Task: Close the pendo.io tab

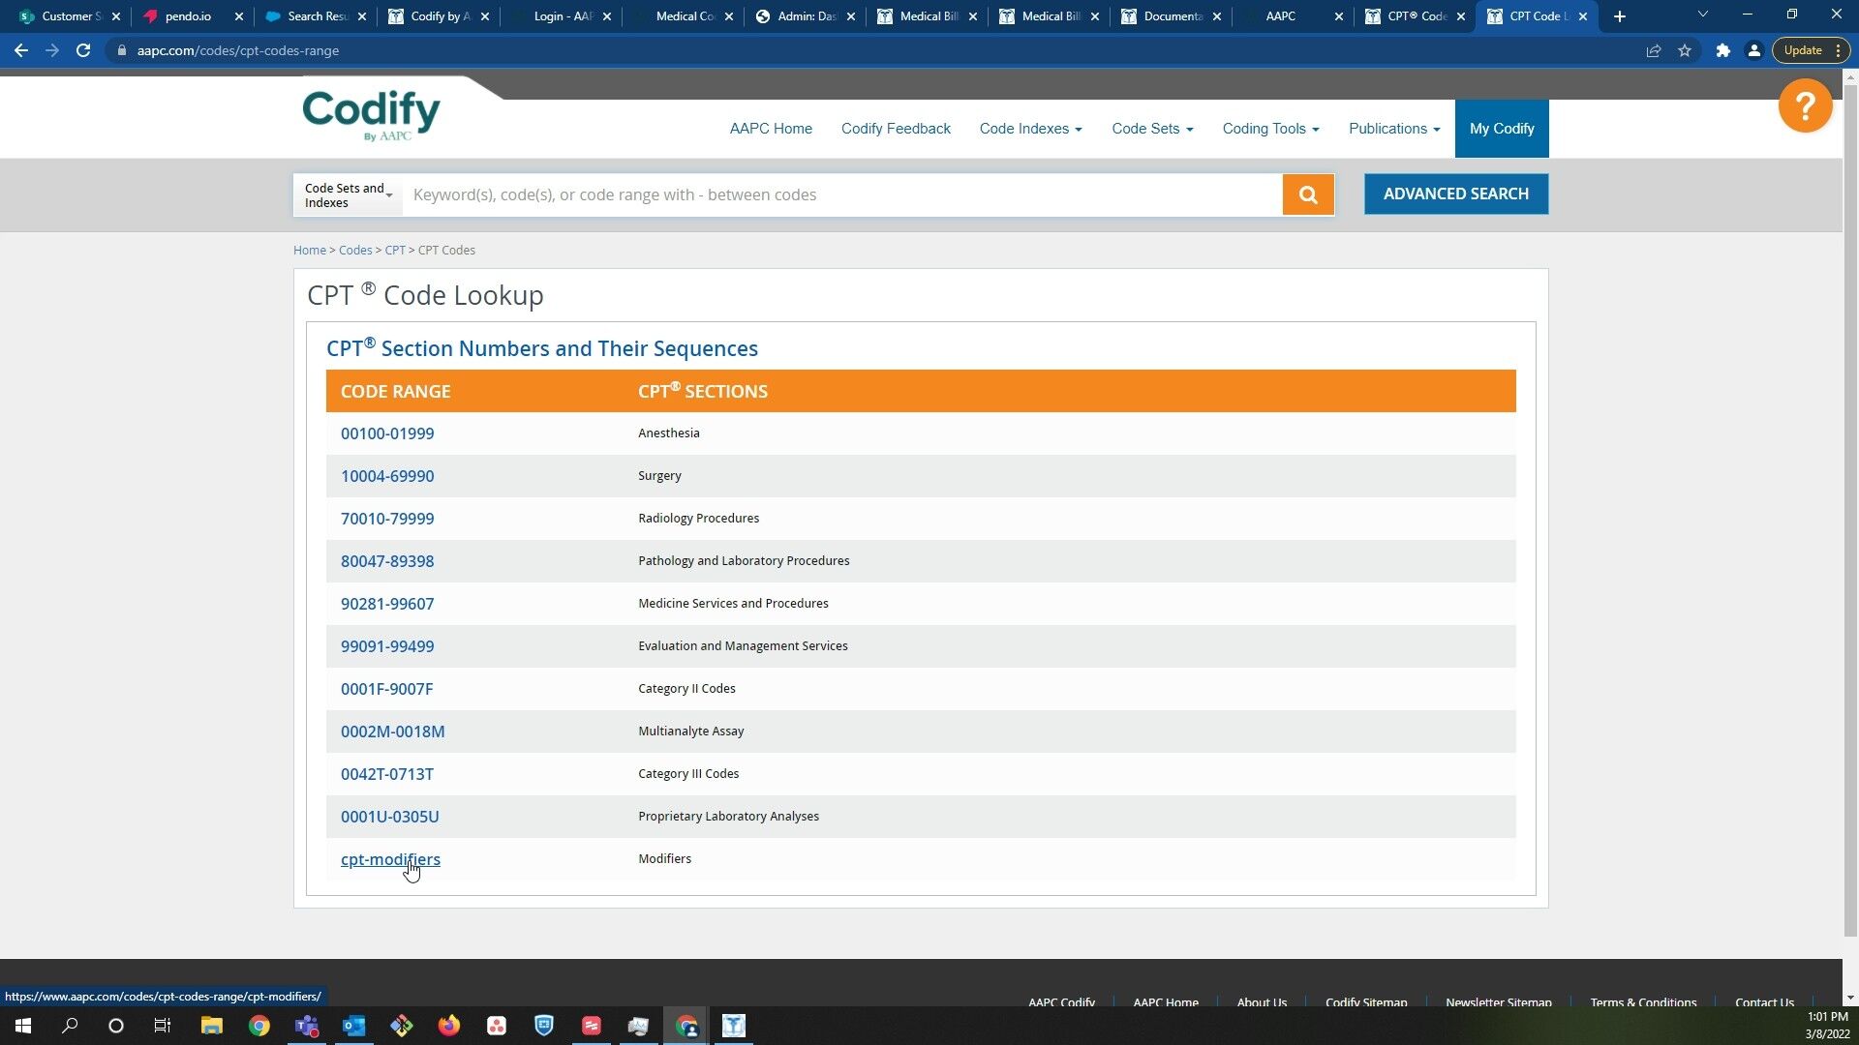Action: [239, 16]
